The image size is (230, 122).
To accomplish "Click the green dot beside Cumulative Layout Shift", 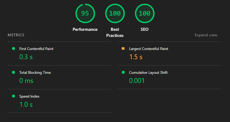I will click(123, 72).
